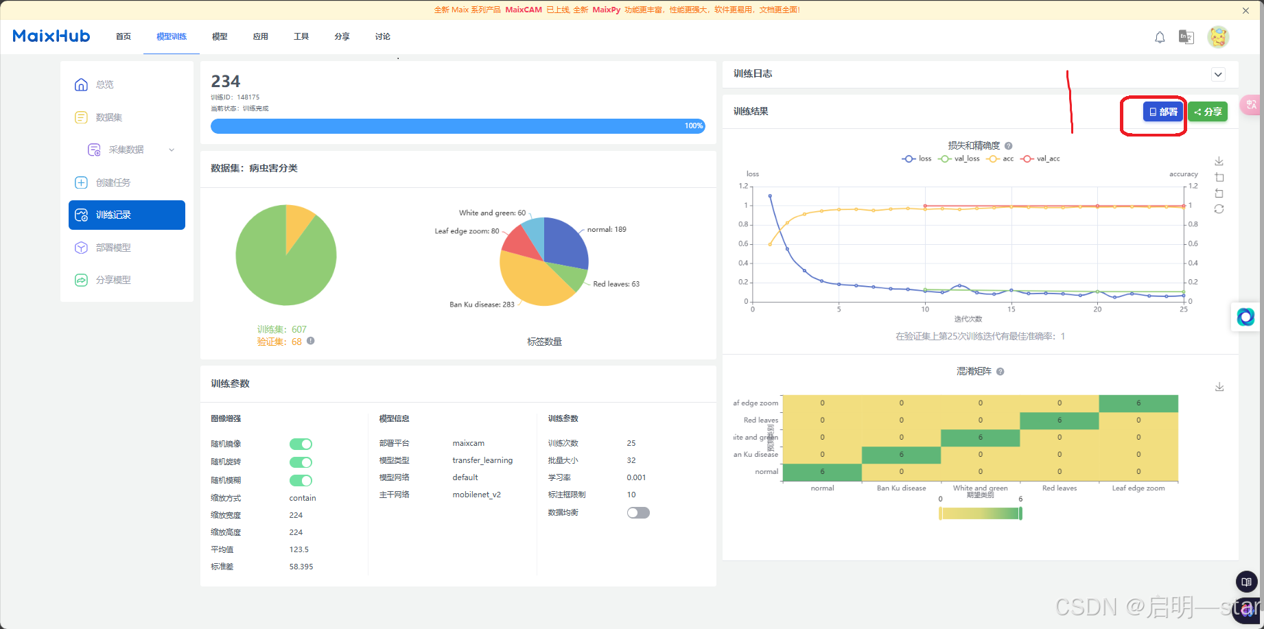Close the top announcement banner
This screenshot has width=1264, height=629.
(x=1245, y=10)
